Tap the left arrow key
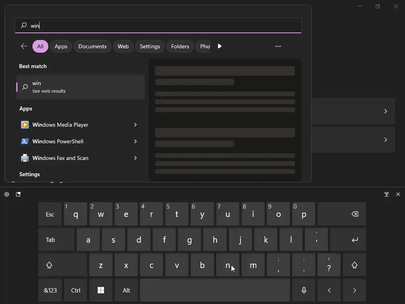The height and width of the screenshot is (304, 405). [329, 290]
